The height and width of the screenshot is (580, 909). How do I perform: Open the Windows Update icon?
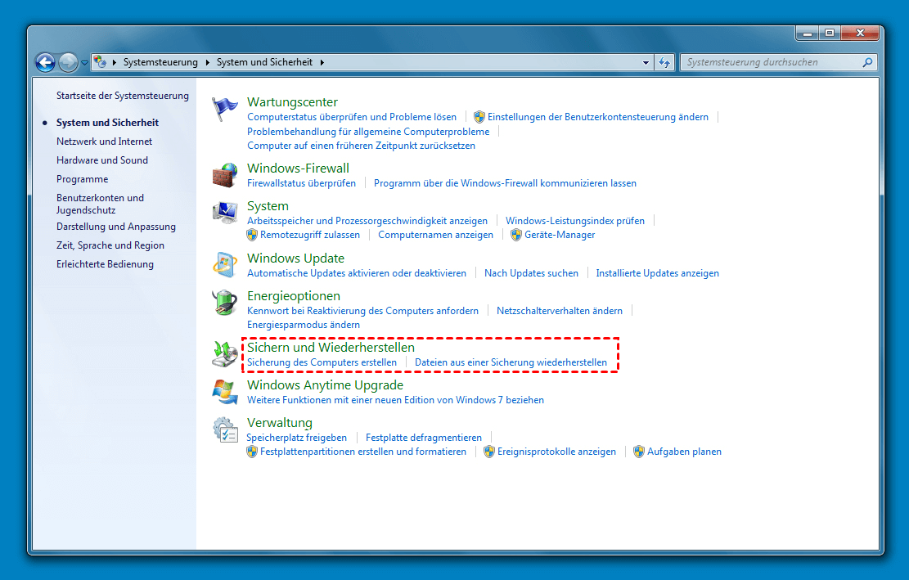tap(224, 265)
